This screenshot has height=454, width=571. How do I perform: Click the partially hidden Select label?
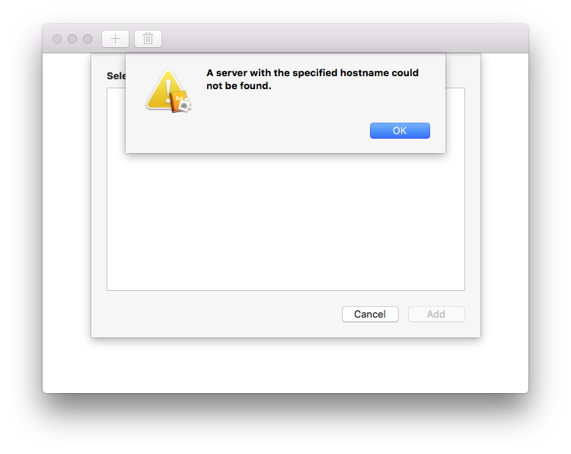pos(116,75)
